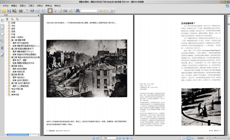Image resolution: width=230 pixels, height=140 pixels.
Task: Click the Print toolbar icon
Action: 21,11
